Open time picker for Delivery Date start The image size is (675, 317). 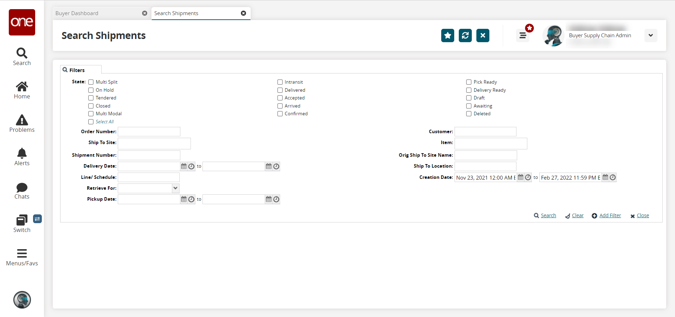(x=191, y=166)
